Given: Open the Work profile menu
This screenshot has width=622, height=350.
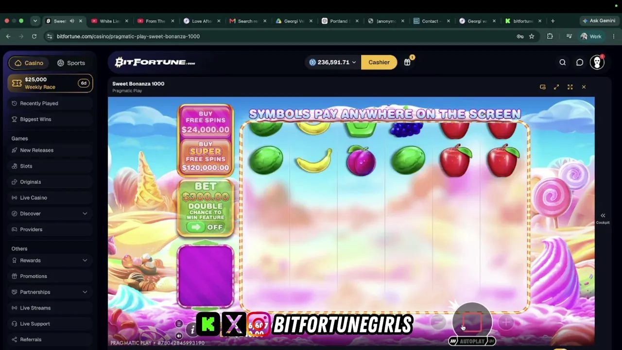Looking at the screenshot, I should [x=591, y=36].
